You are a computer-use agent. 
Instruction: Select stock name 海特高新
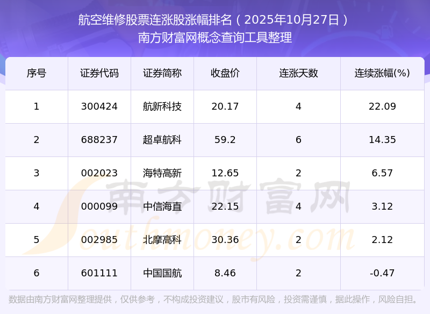coord(162,173)
